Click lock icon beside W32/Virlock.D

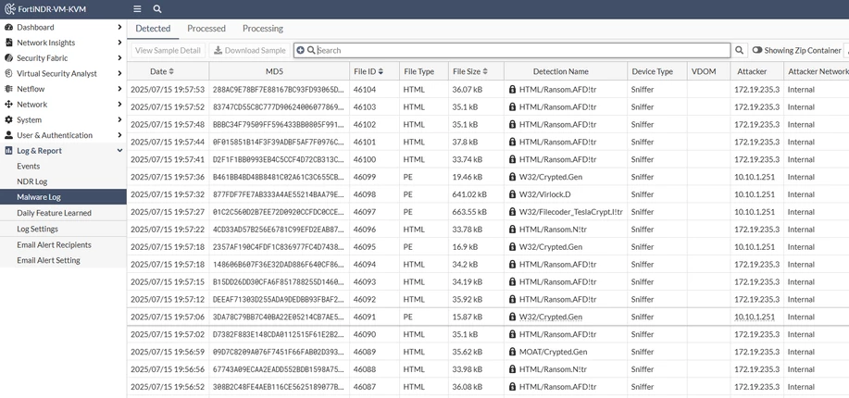click(x=512, y=194)
